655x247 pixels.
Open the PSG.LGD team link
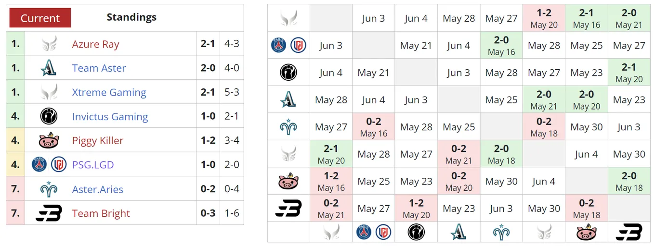(93, 165)
